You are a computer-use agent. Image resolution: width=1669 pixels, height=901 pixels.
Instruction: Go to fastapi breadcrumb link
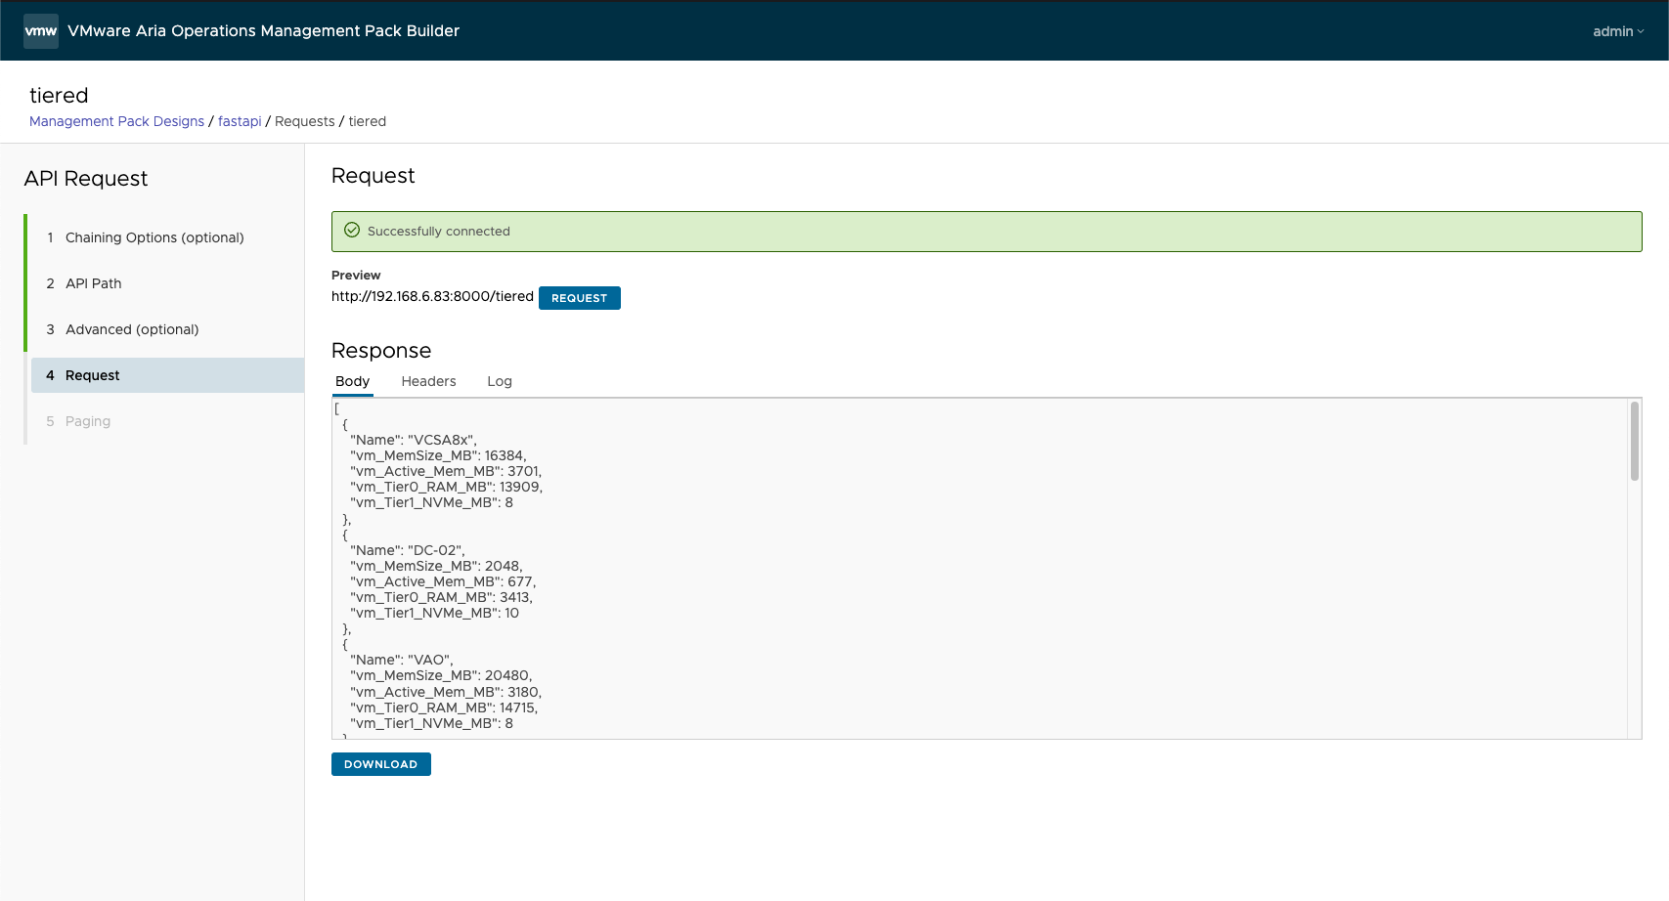pos(240,121)
